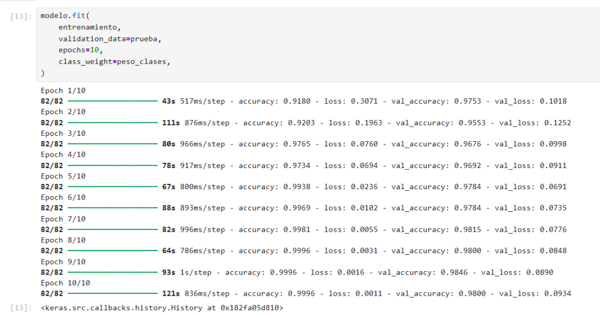Click the class_weight=peso_clases line
This screenshot has width=600, height=315.
point(114,61)
